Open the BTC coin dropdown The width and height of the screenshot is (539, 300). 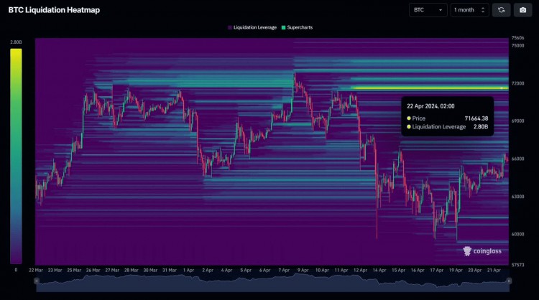pyautogui.click(x=428, y=10)
